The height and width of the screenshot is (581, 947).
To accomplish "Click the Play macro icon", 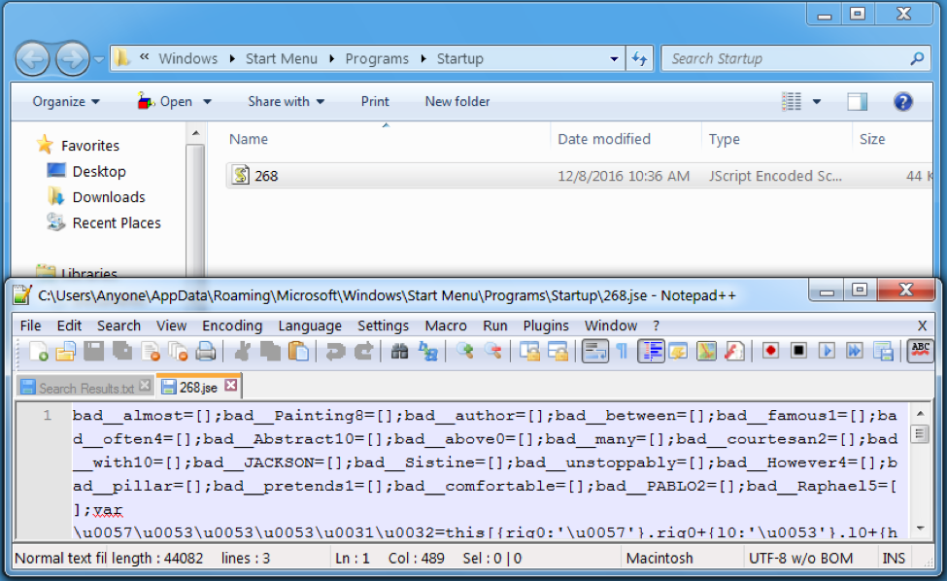I will pyautogui.click(x=827, y=351).
